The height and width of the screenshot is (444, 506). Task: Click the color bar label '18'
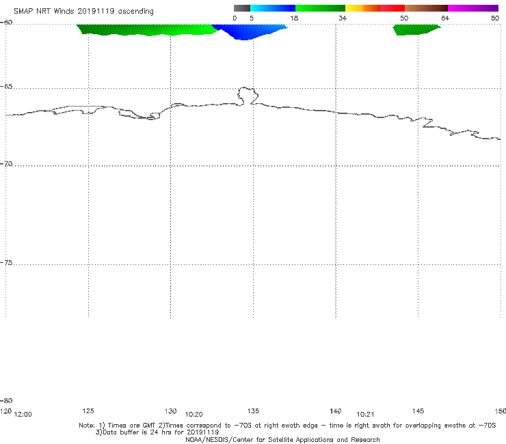[x=294, y=18]
